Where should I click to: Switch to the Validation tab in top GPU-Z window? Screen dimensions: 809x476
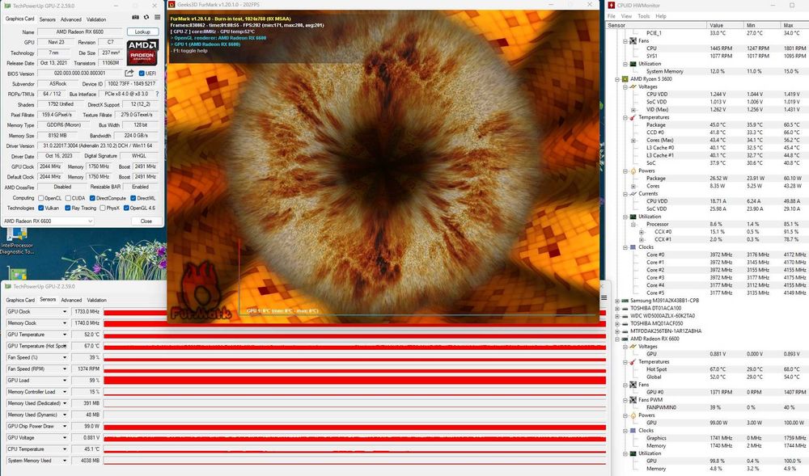[96, 19]
